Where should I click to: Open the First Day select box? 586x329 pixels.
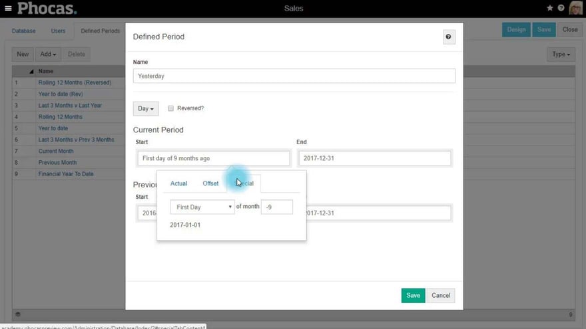[202, 207]
